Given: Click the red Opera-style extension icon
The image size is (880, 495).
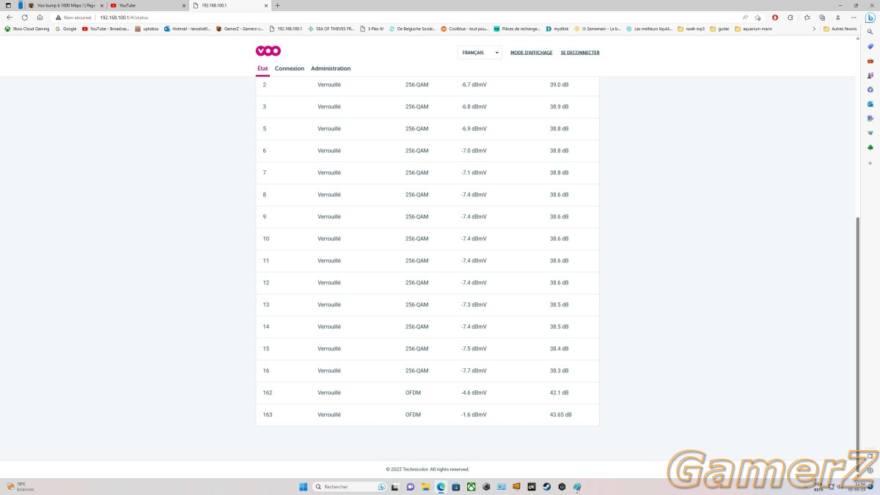Looking at the screenshot, I should (x=775, y=17).
